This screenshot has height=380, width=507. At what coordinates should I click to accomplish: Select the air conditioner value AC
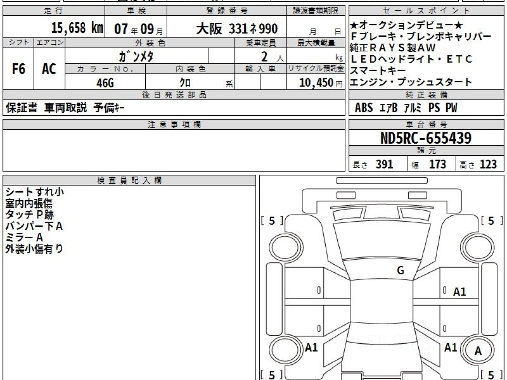(49, 69)
